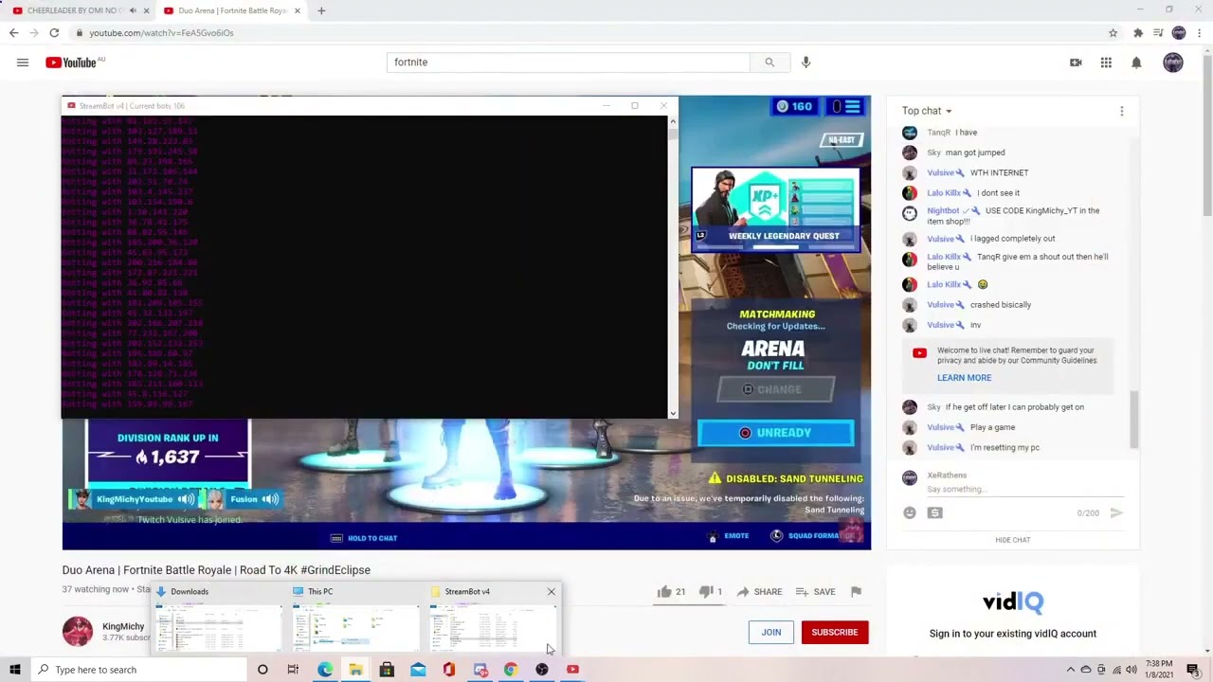The image size is (1213, 682).
Task: Open the chat emoji picker
Action: (910, 512)
